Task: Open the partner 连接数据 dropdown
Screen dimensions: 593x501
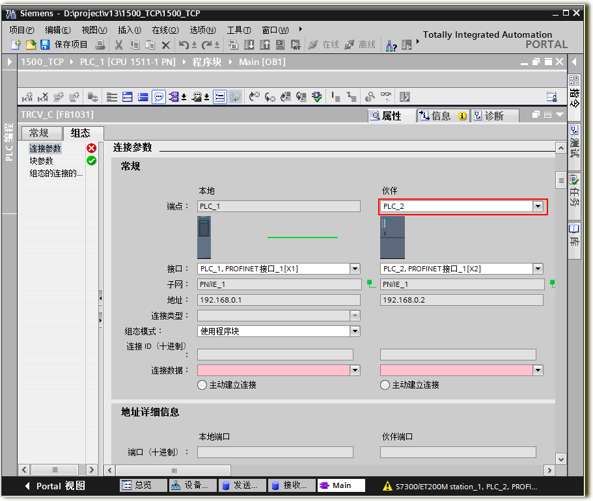Action: click(x=538, y=370)
